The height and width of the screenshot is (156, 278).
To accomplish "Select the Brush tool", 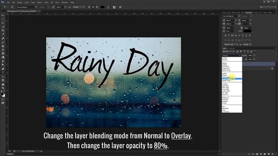I will (3, 42).
